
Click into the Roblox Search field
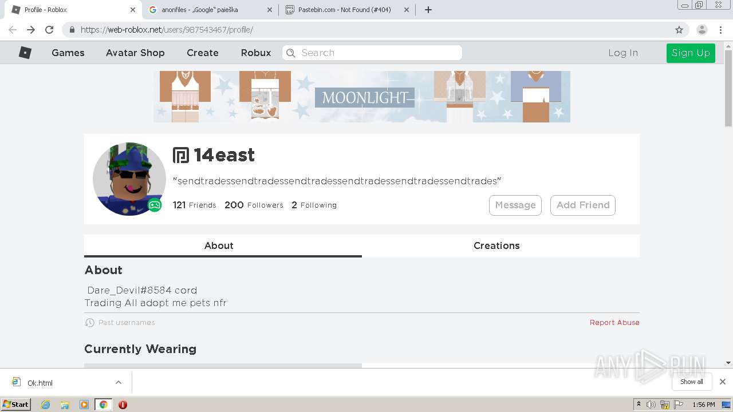coord(372,53)
